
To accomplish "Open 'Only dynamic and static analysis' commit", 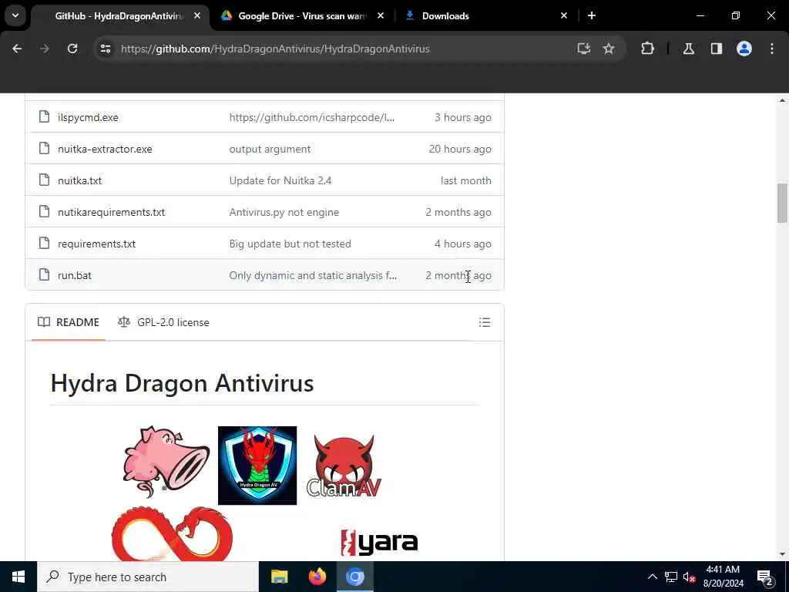I will (313, 275).
